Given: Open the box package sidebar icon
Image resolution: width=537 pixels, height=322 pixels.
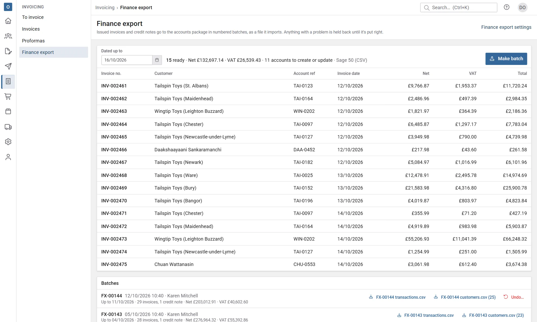Looking at the screenshot, I should pos(8,112).
